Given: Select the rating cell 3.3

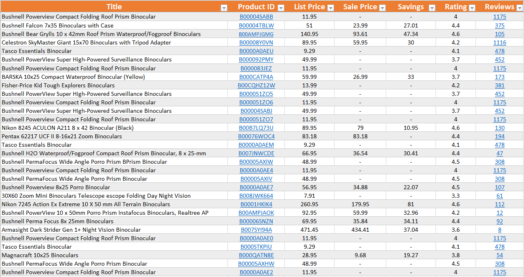Looking at the screenshot, I should coord(456,196).
